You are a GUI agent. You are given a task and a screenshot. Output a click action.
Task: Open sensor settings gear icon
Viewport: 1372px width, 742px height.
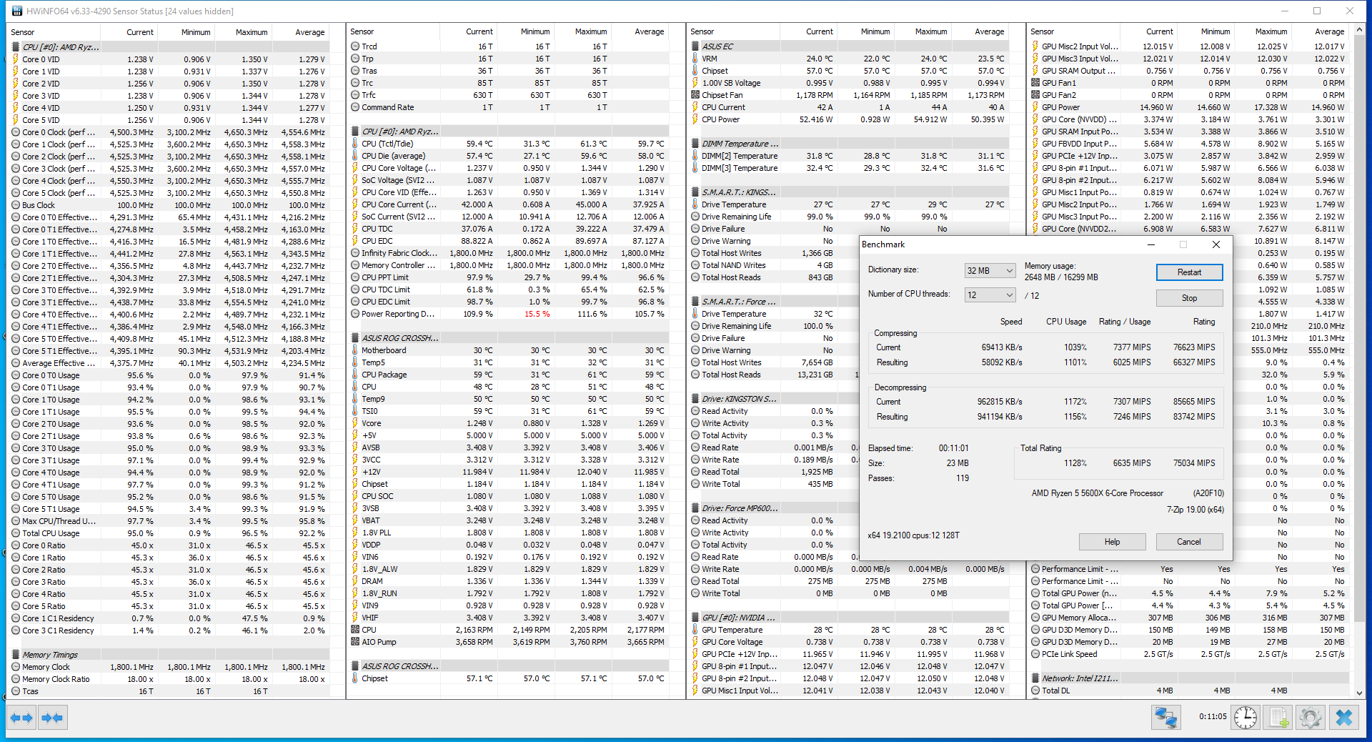[x=1311, y=718]
